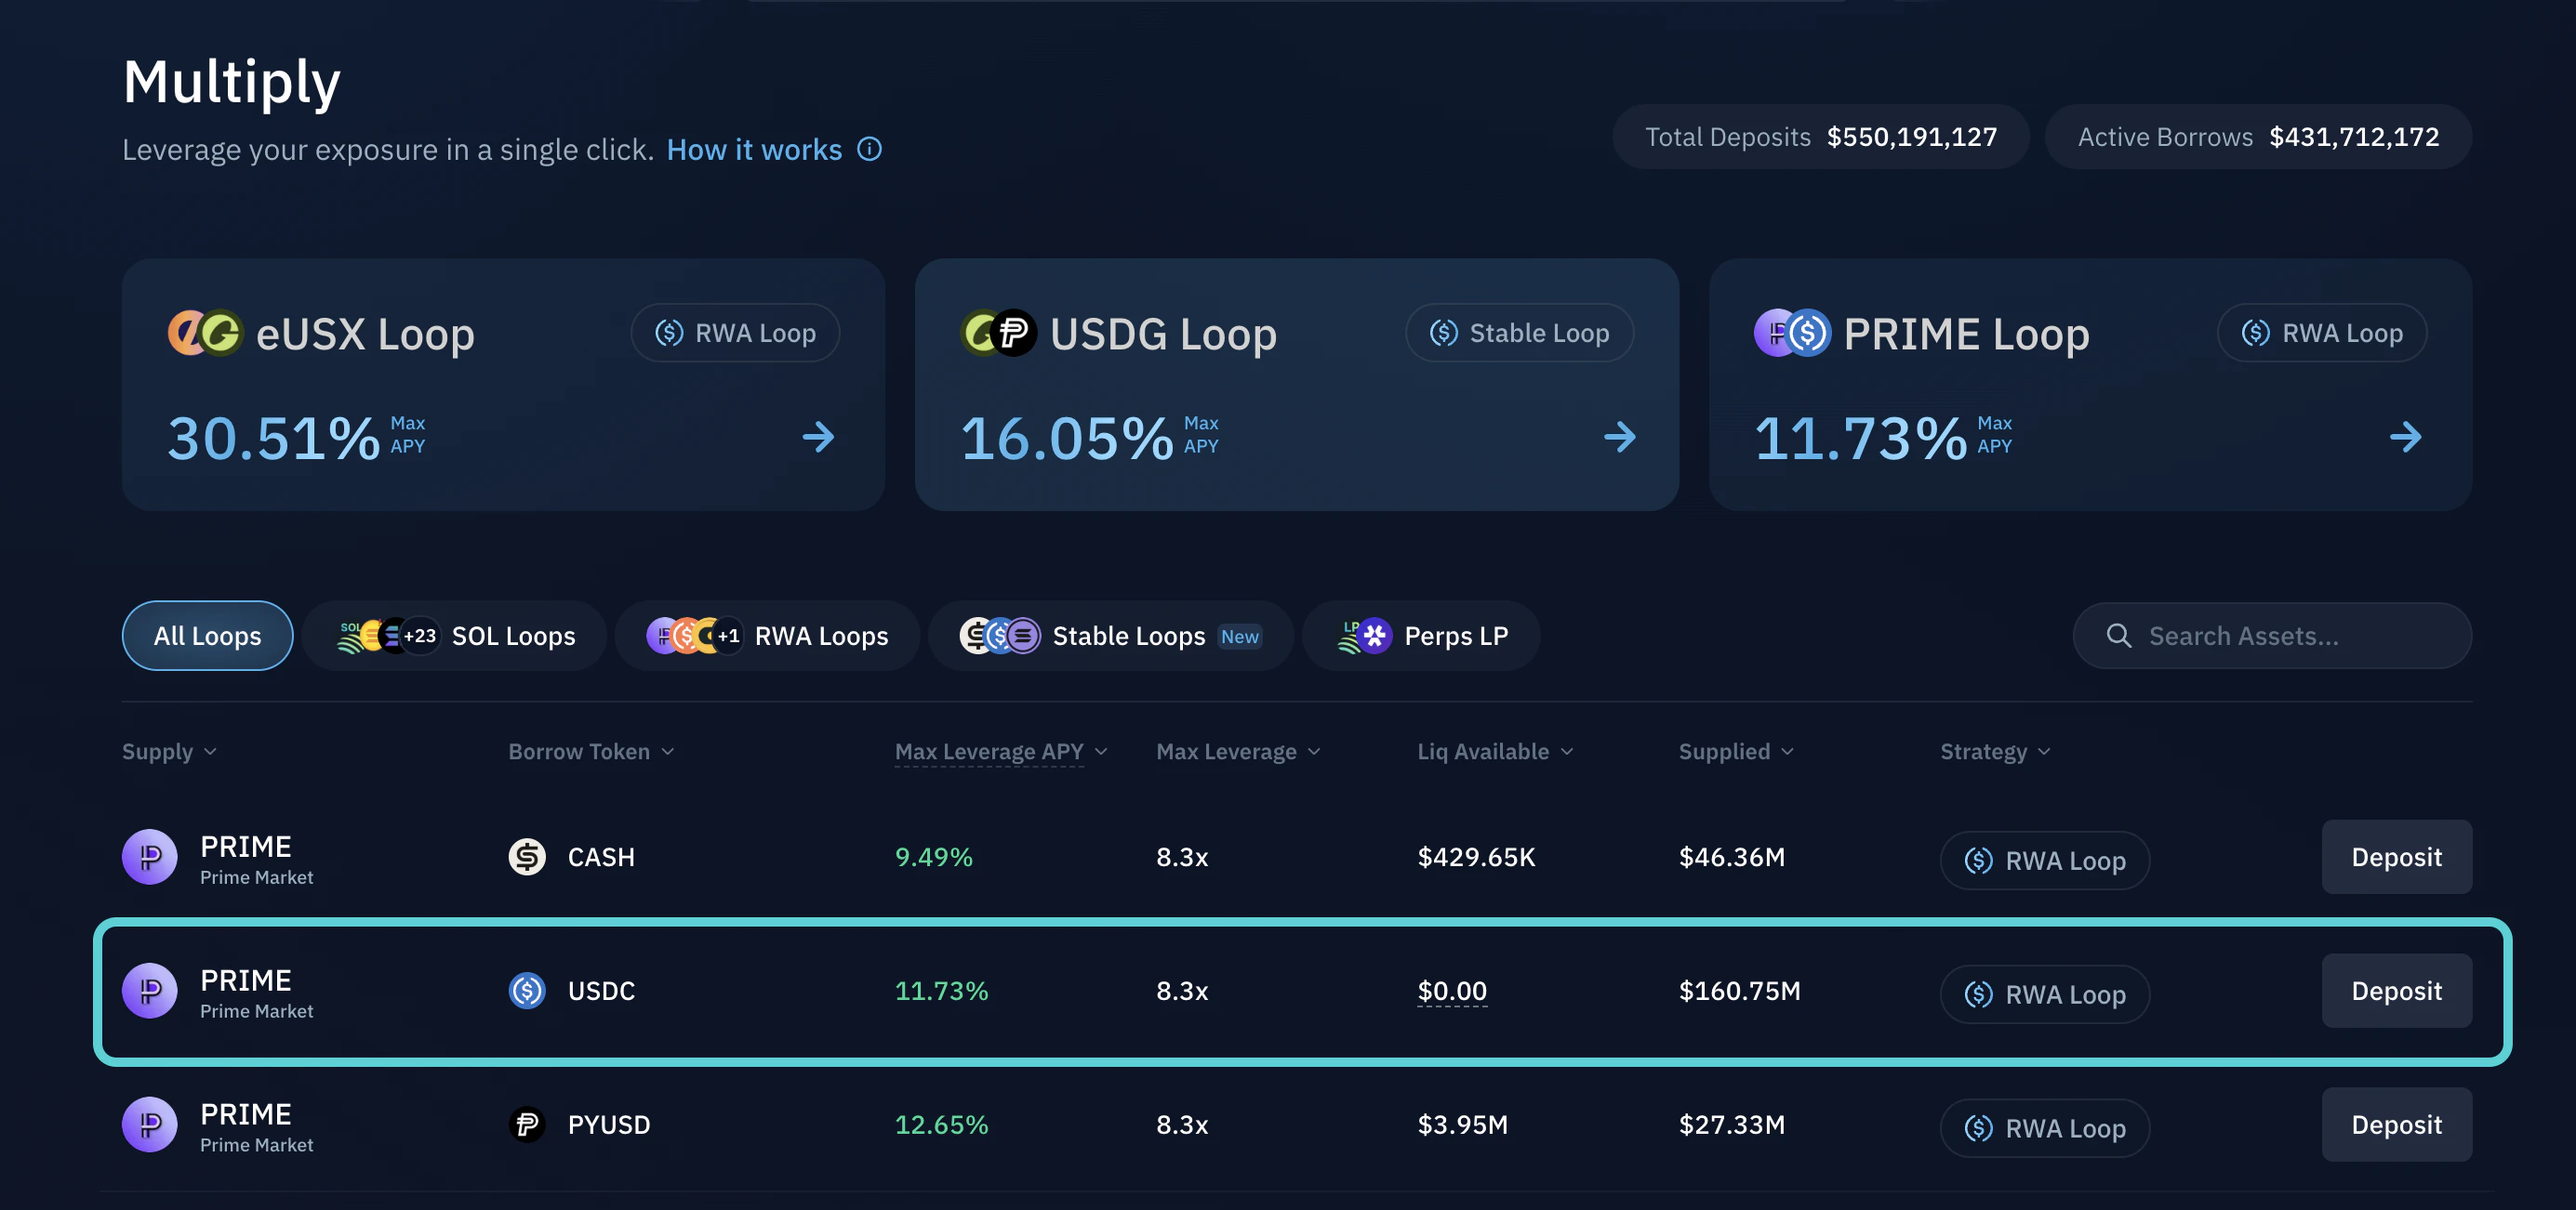The height and width of the screenshot is (1210, 2576).
Task: Click the RWA Loop badge on the PRIME Loop card
Action: point(2322,333)
